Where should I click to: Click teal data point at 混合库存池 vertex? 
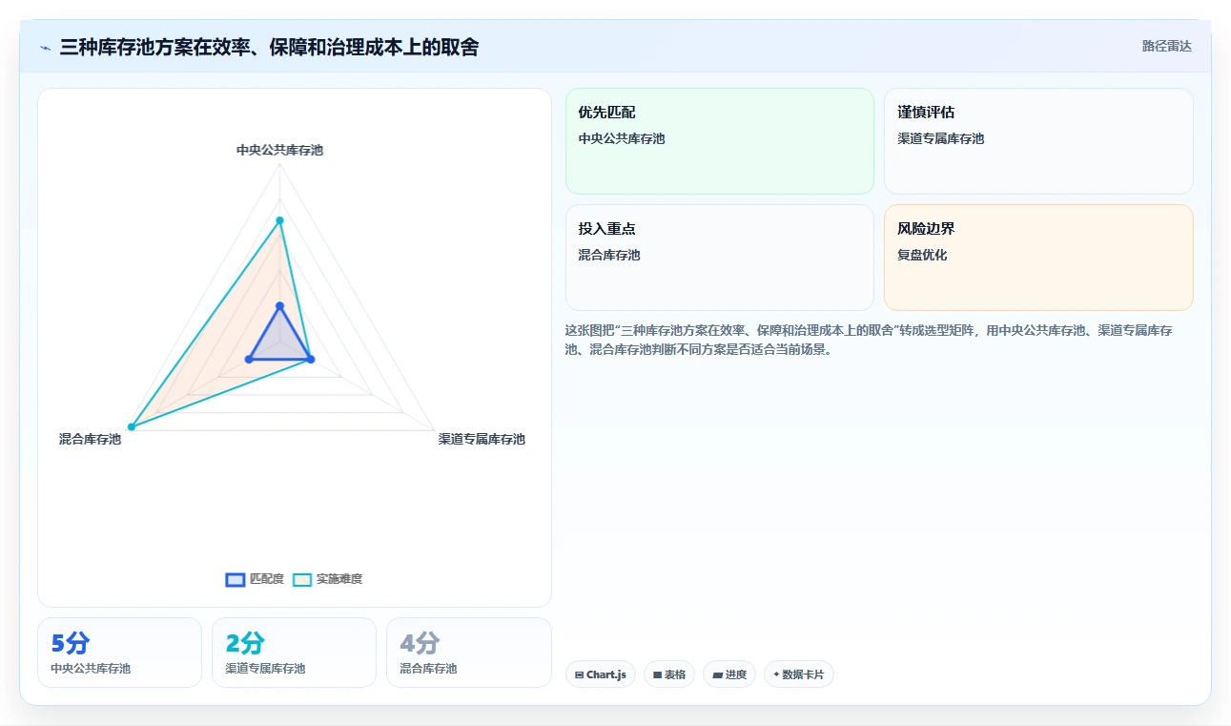point(132,426)
